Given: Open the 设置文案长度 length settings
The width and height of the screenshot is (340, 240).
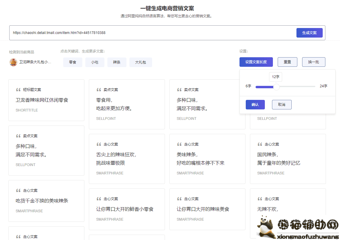Looking at the screenshot, I should (x=256, y=62).
